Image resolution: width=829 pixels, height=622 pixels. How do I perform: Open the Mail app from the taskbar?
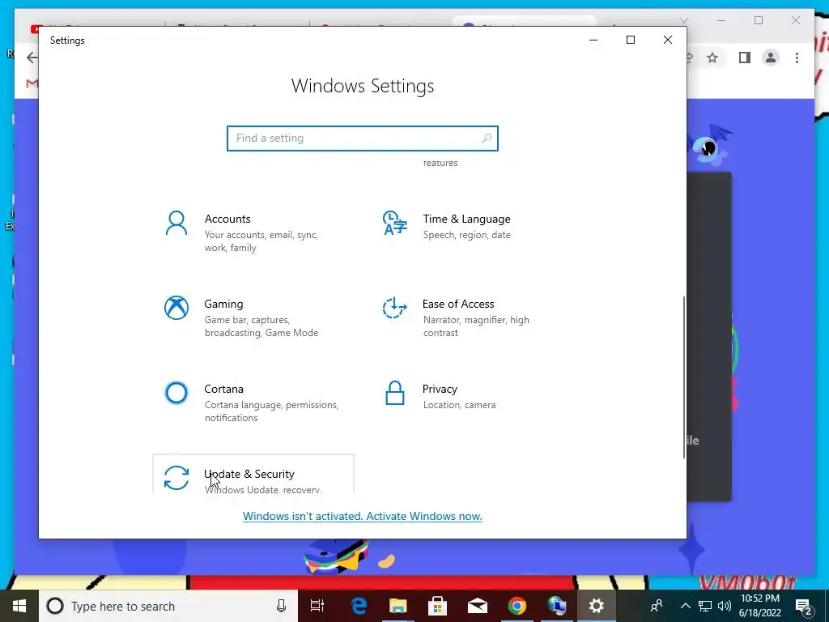click(478, 606)
